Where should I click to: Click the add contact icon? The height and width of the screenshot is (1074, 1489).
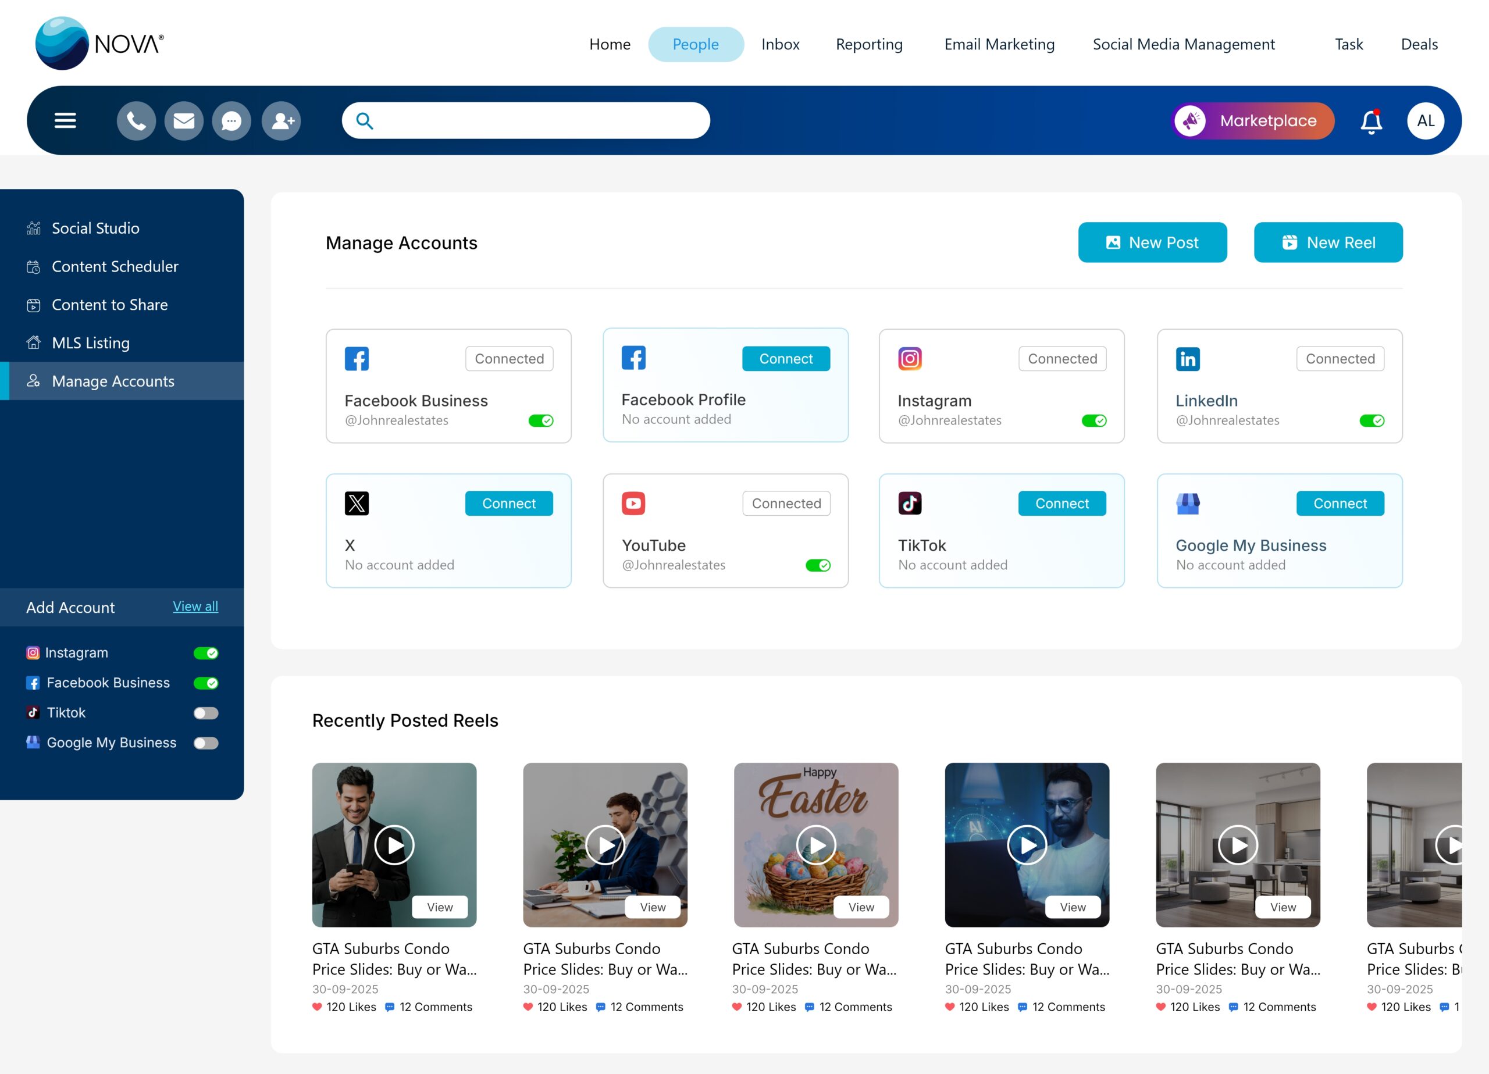point(282,121)
